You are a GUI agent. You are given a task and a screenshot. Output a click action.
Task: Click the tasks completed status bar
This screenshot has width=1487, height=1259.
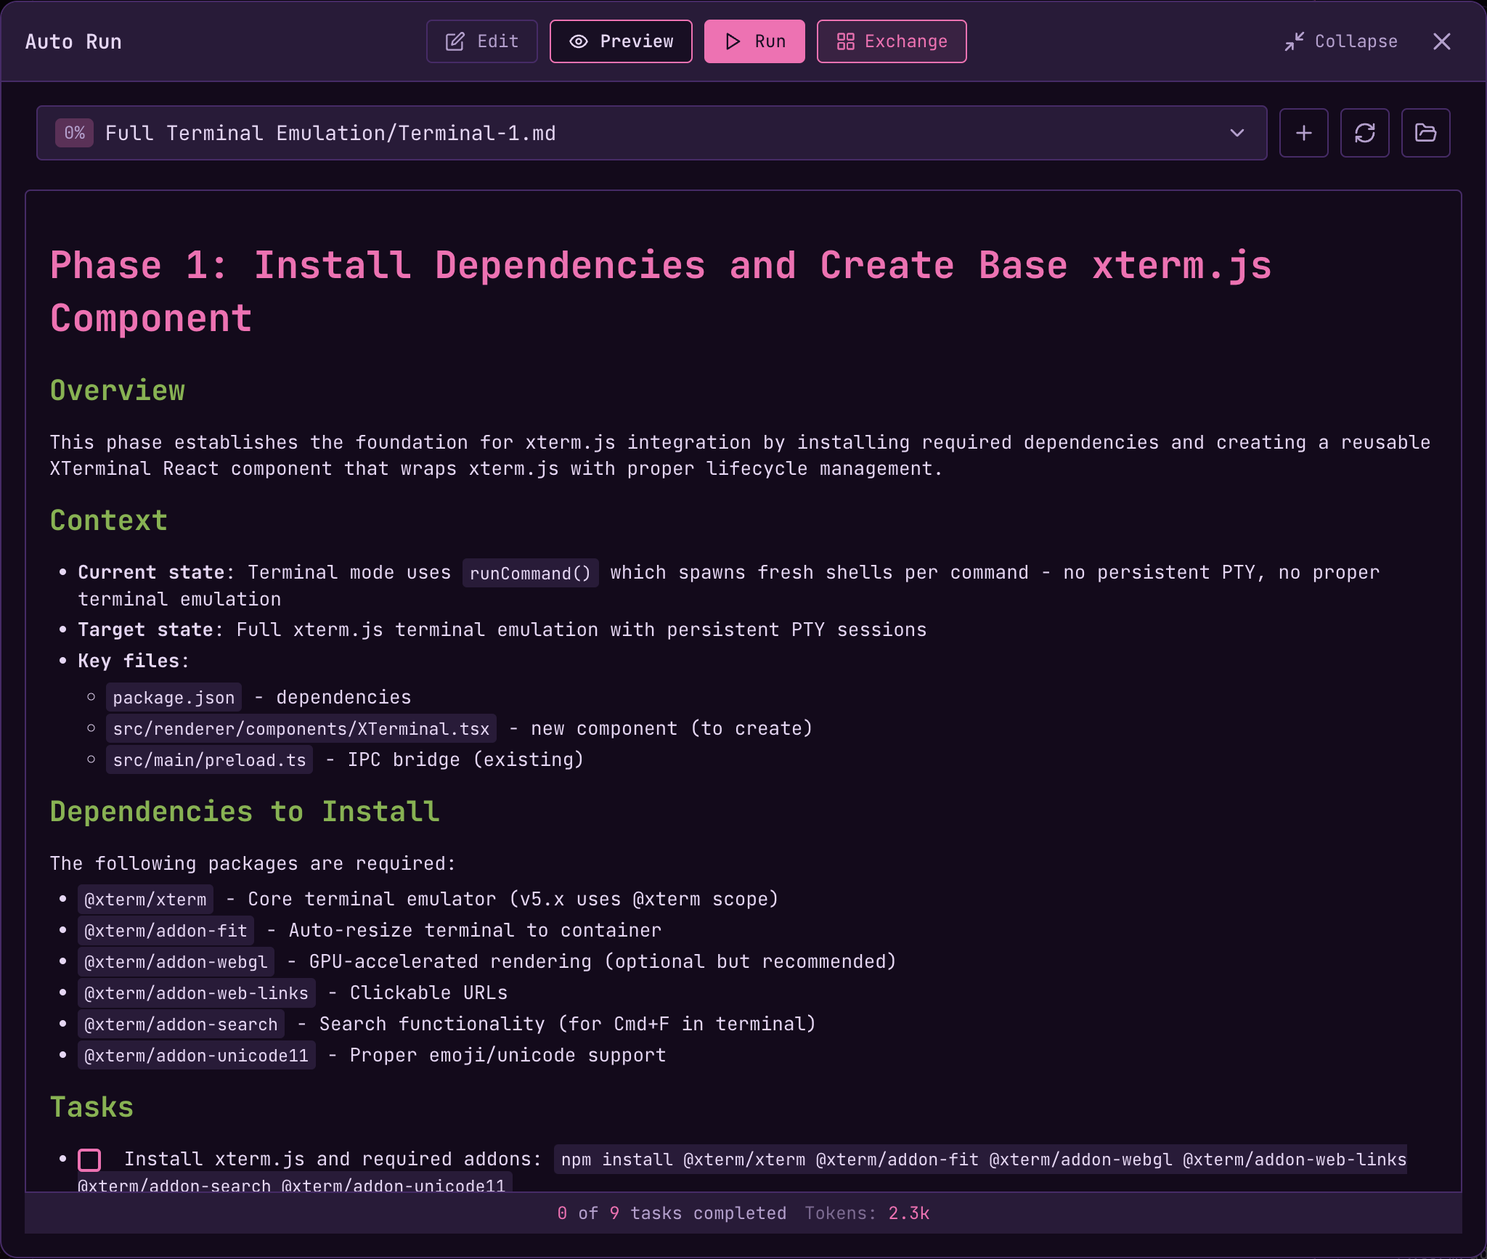671,1213
